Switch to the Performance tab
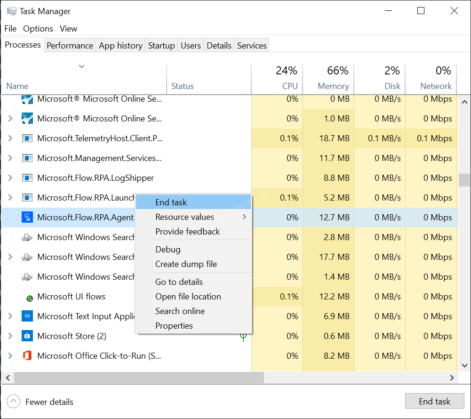The width and height of the screenshot is (471, 419). [x=70, y=46]
